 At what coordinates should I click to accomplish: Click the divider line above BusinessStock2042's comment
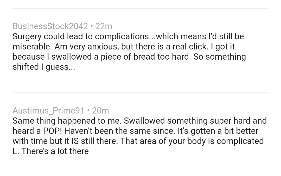tap(140, 8)
